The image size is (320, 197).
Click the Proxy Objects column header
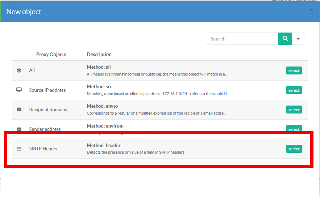51,54
